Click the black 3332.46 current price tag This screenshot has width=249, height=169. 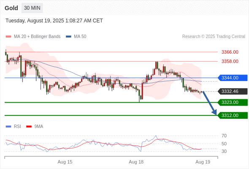coord(233,91)
